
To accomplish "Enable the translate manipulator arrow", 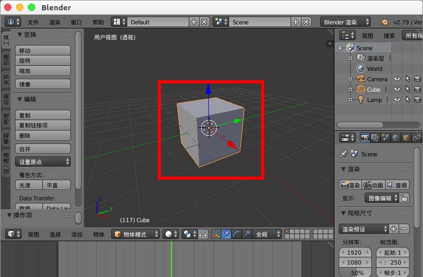I will tap(226, 234).
